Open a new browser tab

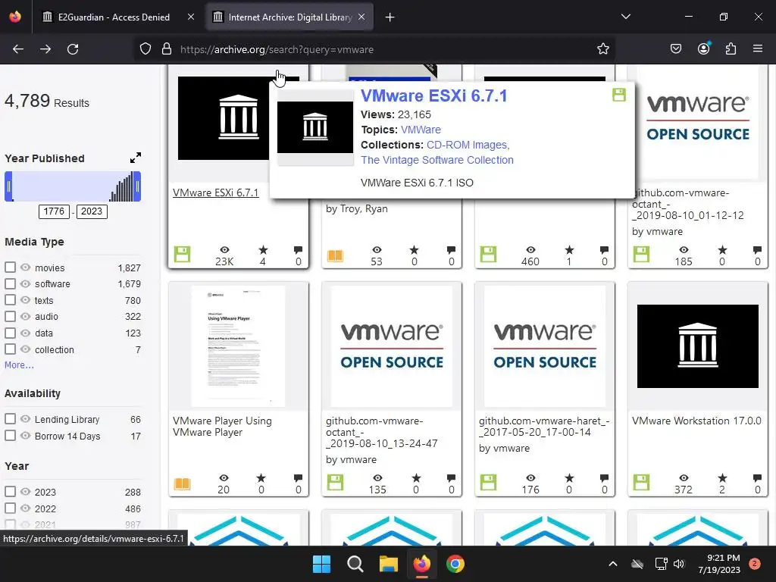(x=390, y=17)
